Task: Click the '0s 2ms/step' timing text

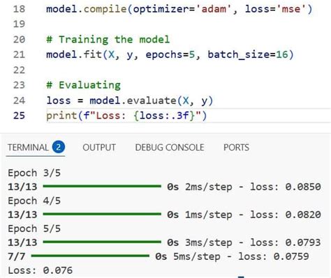Action: [200, 187]
